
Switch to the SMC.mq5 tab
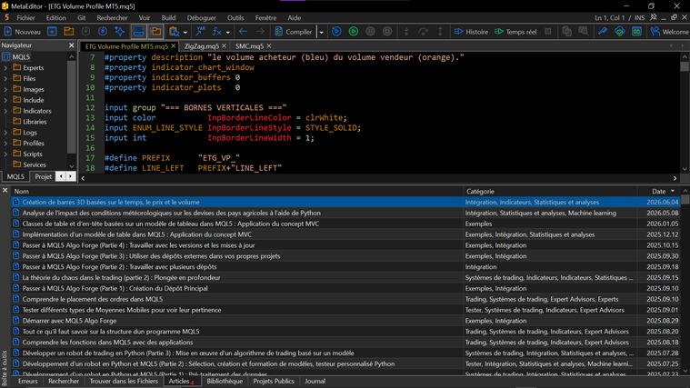249,45
